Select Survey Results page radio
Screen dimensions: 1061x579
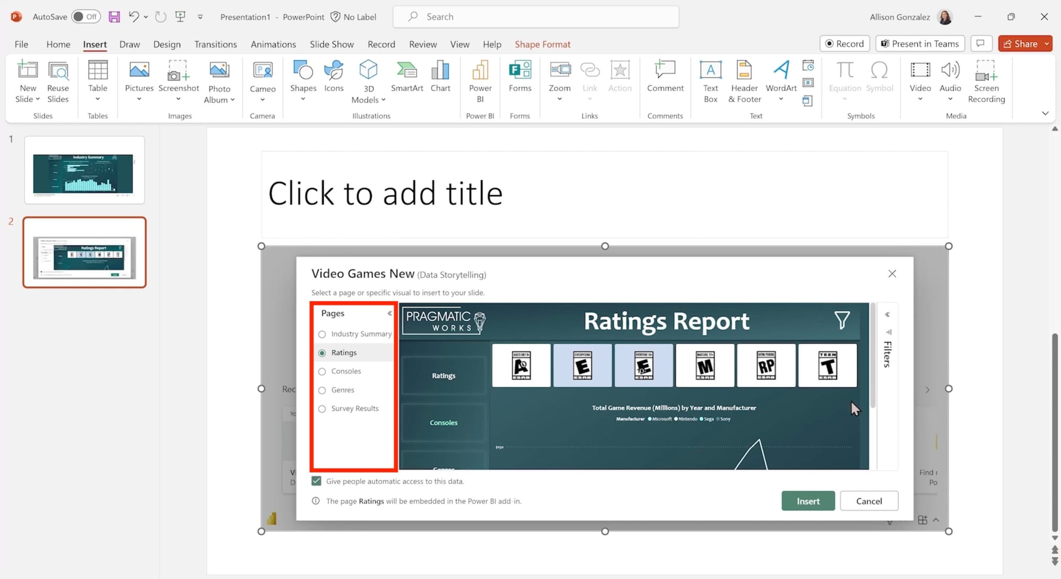(322, 409)
